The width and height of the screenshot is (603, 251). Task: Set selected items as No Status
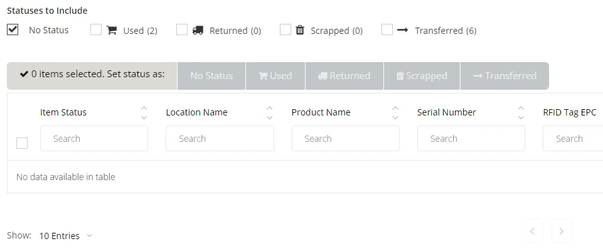[x=211, y=76]
